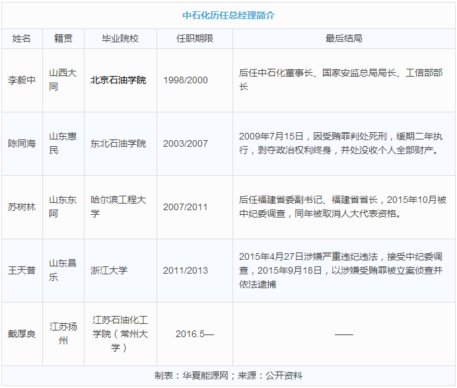Select the 姓名 column header
Image resolution: width=457 pixels, height=388 pixels.
click(x=22, y=38)
